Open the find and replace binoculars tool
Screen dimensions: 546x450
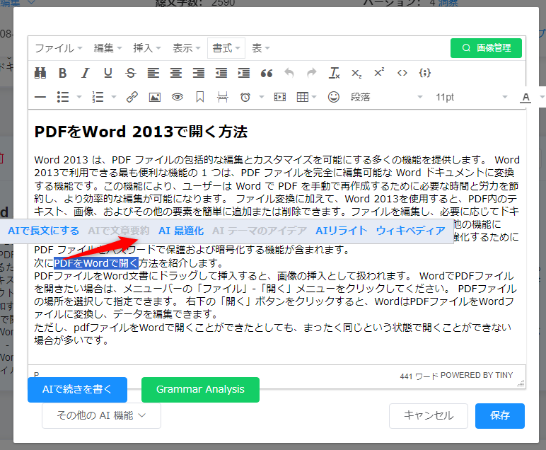click(x=40, y=73)
